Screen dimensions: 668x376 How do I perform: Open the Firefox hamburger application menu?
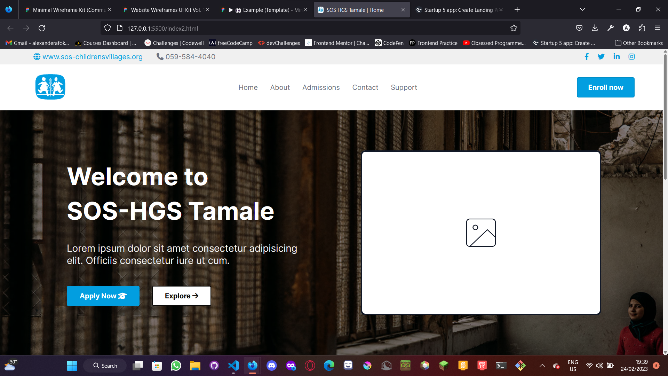[x=658, y=28]
